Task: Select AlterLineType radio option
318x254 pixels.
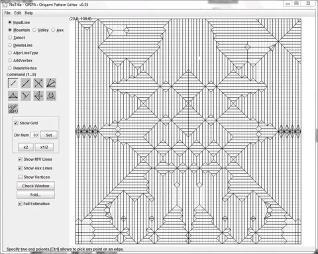Action: (10, 53)
